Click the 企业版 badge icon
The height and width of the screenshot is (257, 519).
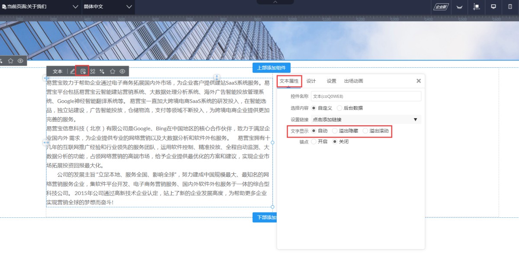click(x=441, y=7)
